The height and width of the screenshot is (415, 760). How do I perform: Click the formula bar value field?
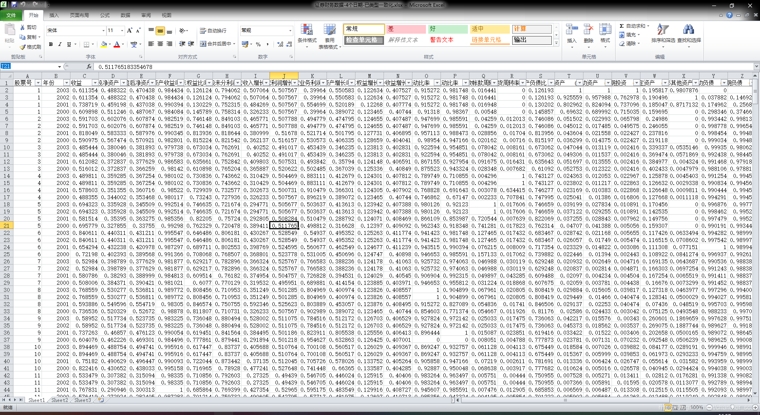pos(424,67)
